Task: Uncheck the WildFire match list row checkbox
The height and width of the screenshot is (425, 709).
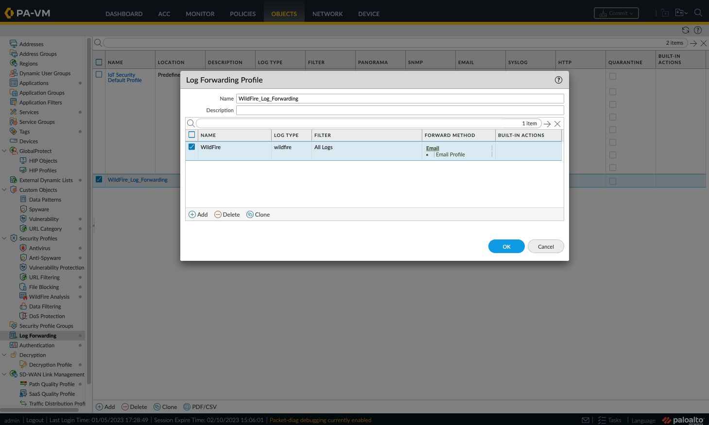Action: click(191, 147)
